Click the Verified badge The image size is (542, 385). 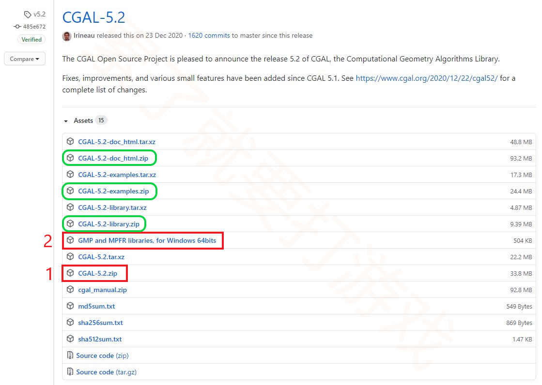31,39
